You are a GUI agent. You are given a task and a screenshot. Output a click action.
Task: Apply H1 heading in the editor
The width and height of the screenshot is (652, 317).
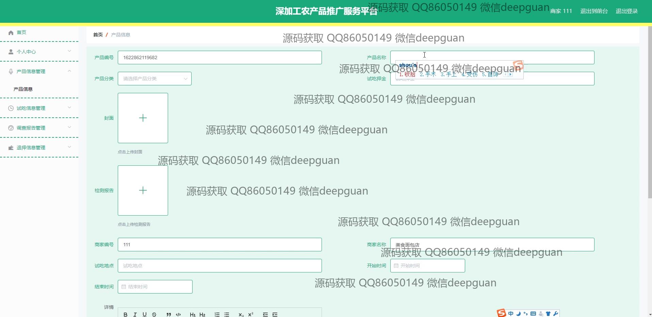193,315
